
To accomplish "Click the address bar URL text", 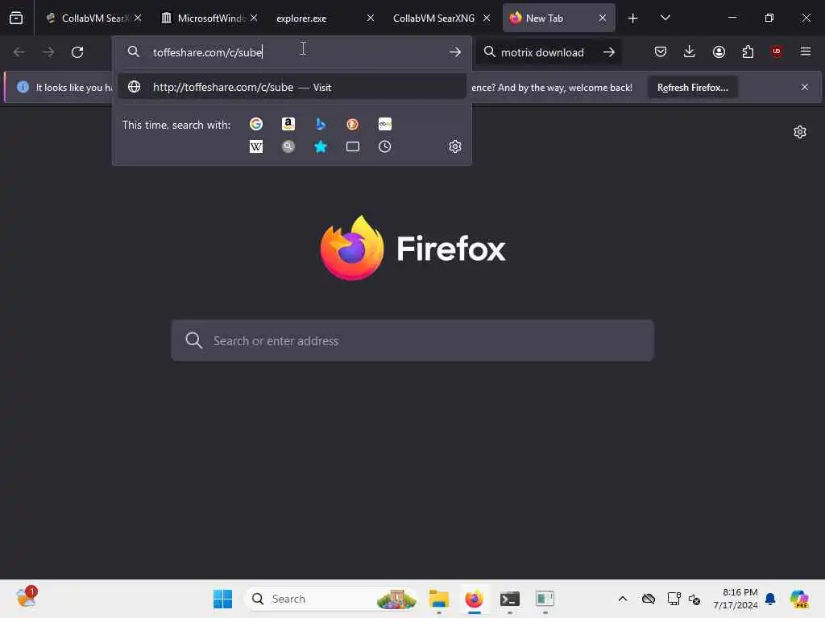I will (x=208, y=52).
